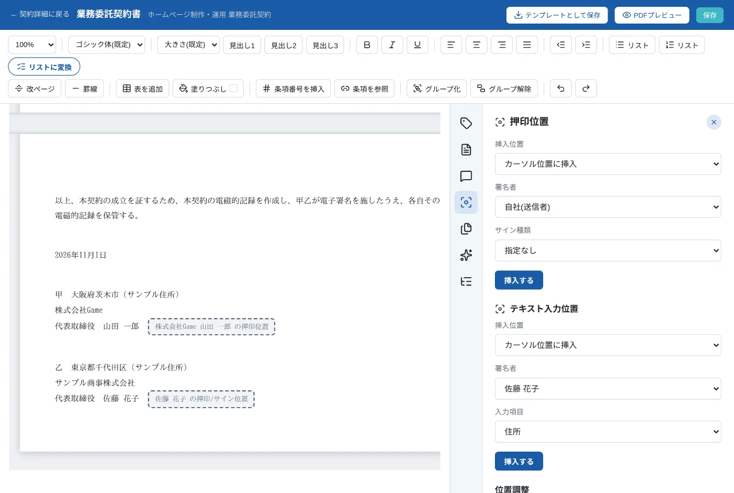Open 塗りつぶし fill color swatch
This screenshot has width=734, height=493.
pos(233,89)
